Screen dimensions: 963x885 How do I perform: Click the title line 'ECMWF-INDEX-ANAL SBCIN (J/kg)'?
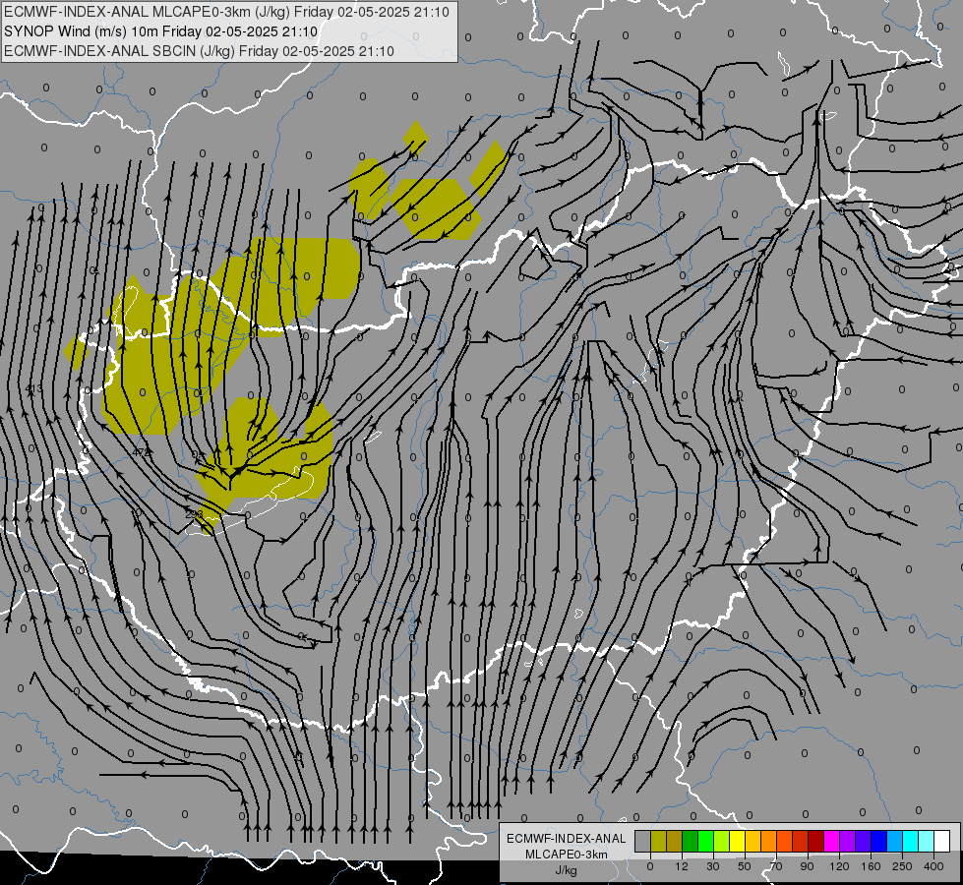tap(119, 51)
